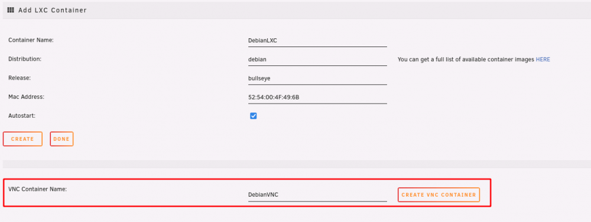This screenshot has height=222, width=591.
Task: Click the Distribution field containing debian
Action: 317,59
